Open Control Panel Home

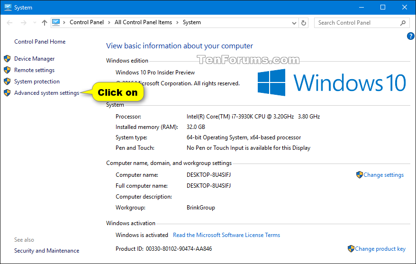40,42
